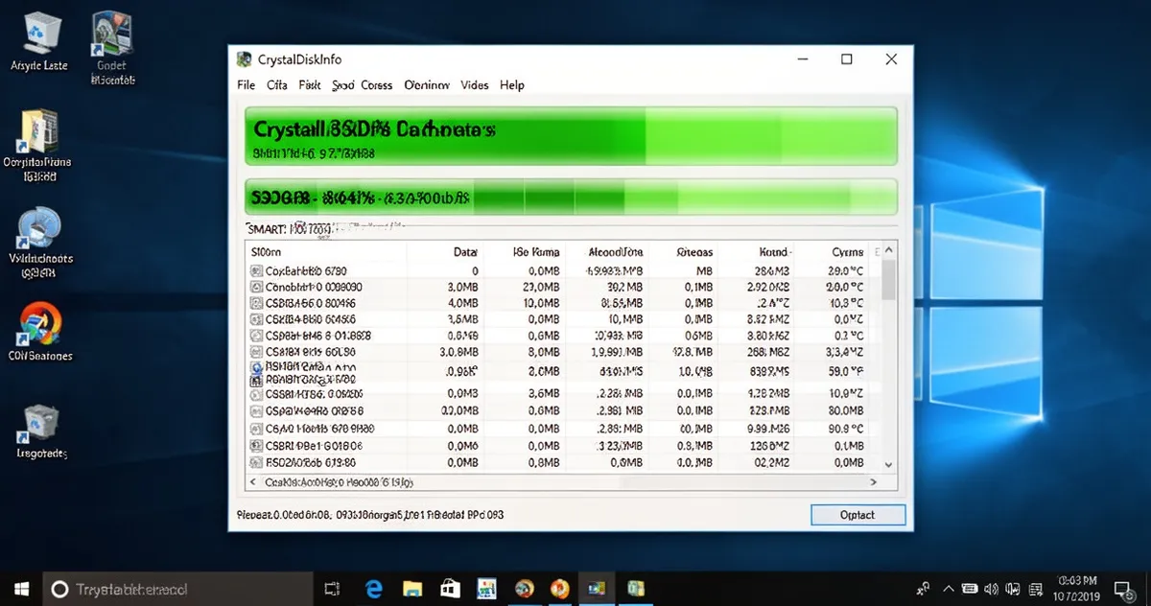Select the 59.0 °F cell
Image resolution: width=1151 pixels, height=606 pixels.
click(x=847, y=369)
